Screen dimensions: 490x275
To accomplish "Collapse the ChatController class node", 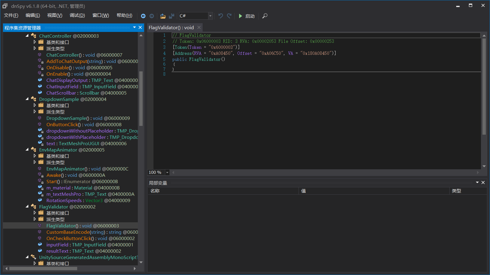I will [27, 36].
